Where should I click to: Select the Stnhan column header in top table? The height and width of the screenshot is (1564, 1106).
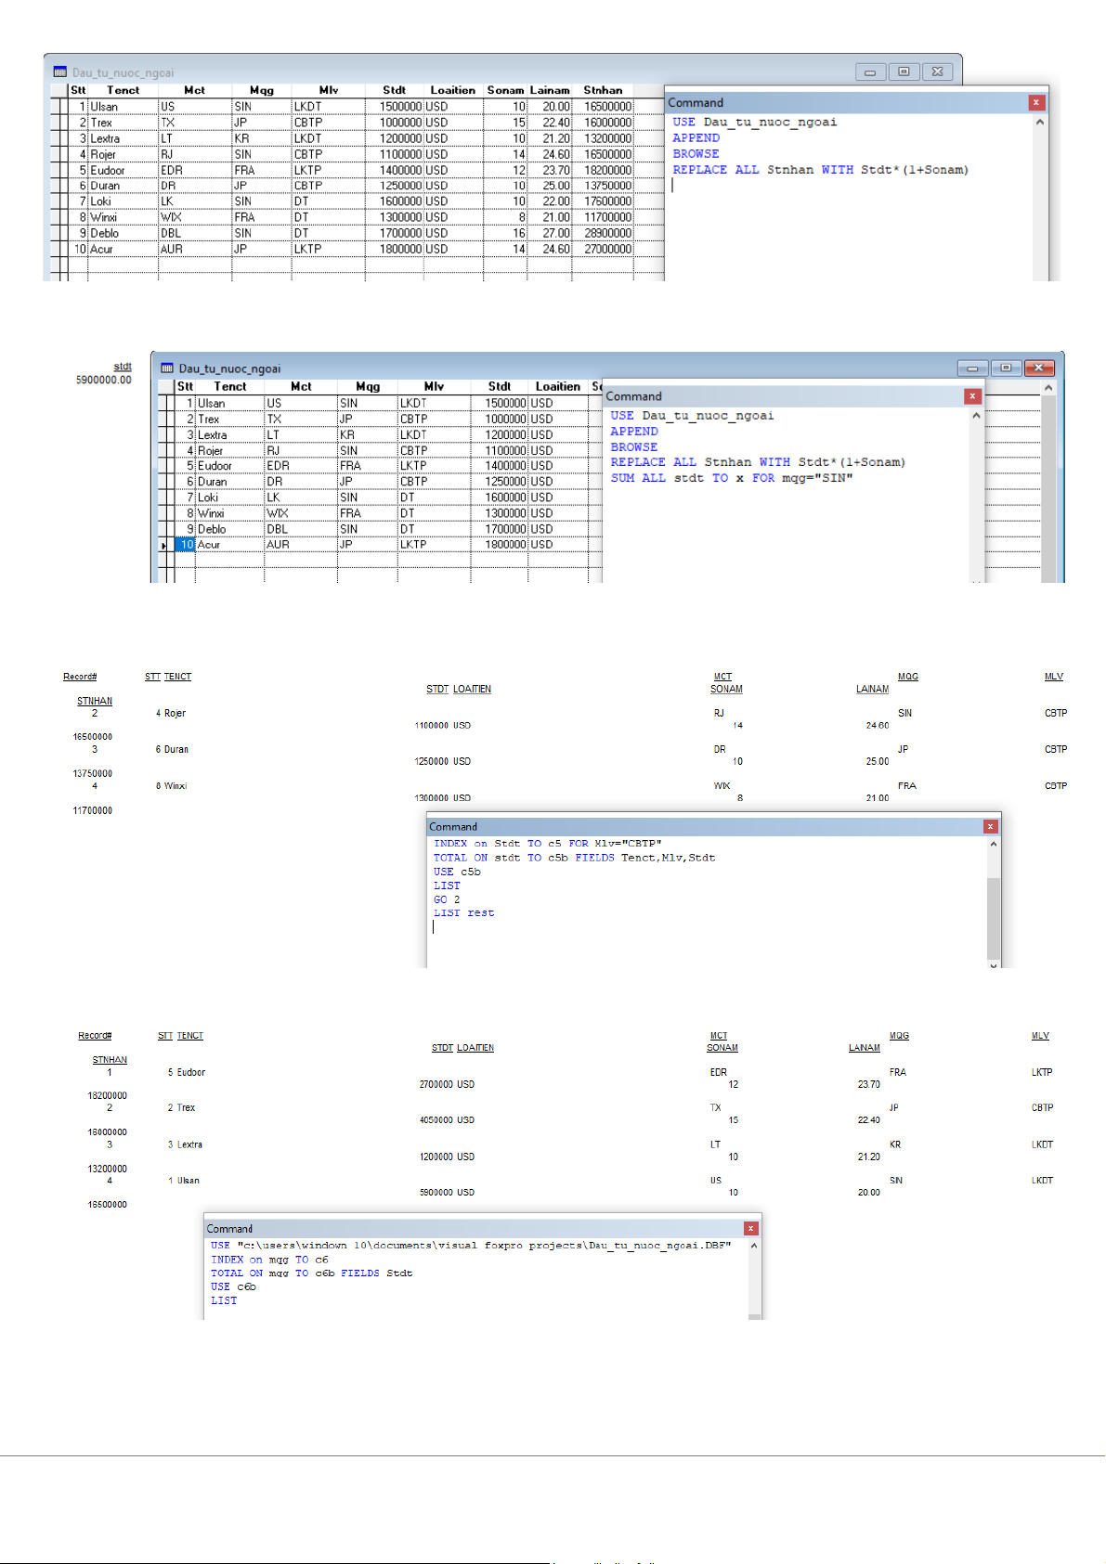(x=603, y=90)
